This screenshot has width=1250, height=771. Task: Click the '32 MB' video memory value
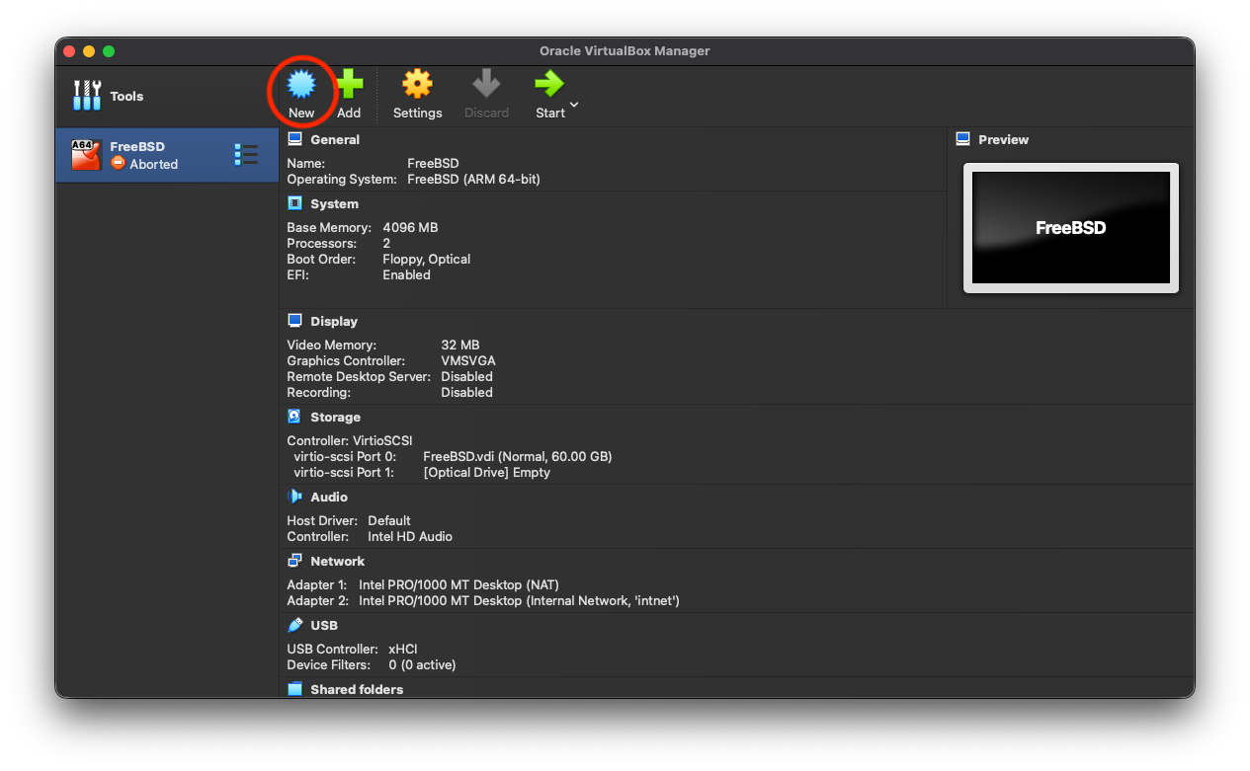(460, 346)
